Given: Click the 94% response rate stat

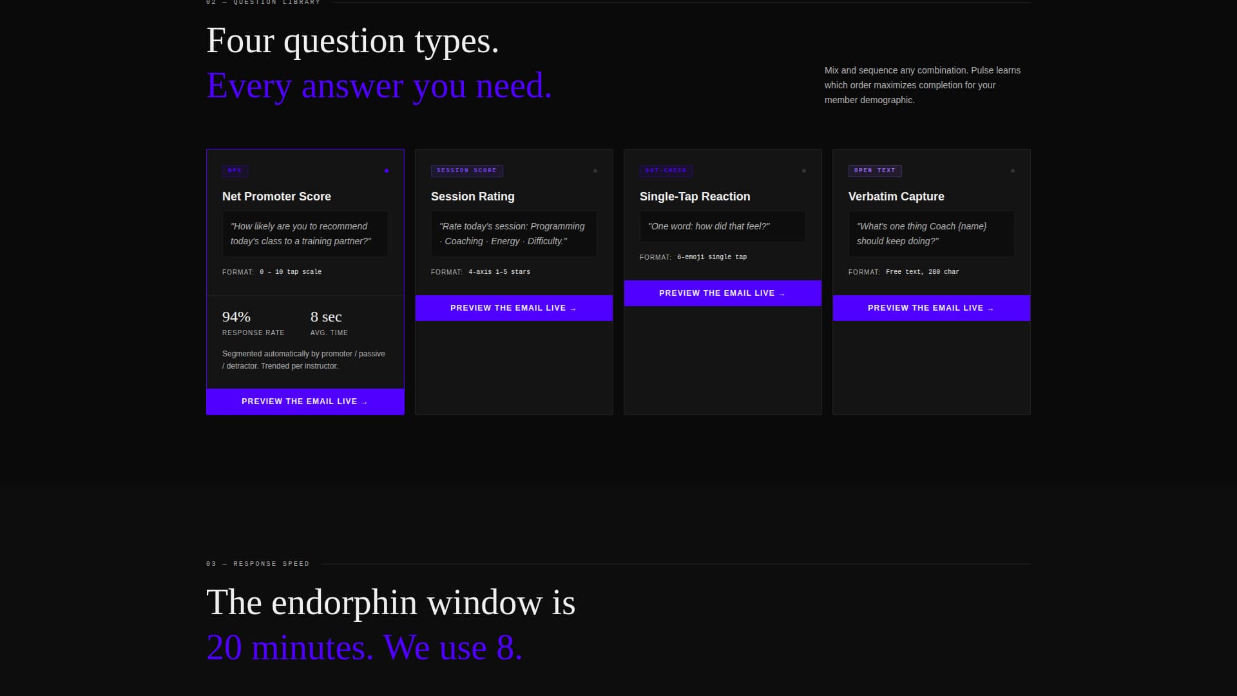Looking at the screenshot, I should coord(236,317).
